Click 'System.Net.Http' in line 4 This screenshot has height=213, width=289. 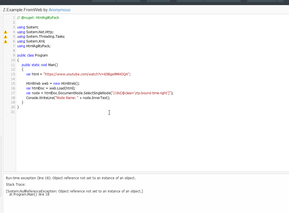tap(39, 32)
